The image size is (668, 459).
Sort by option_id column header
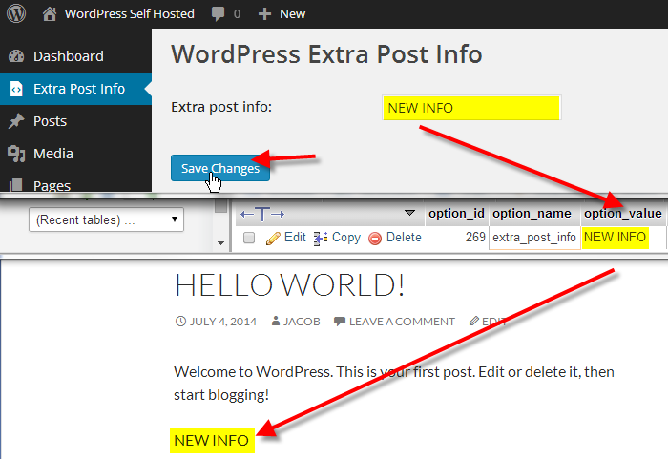click(456, 213)
